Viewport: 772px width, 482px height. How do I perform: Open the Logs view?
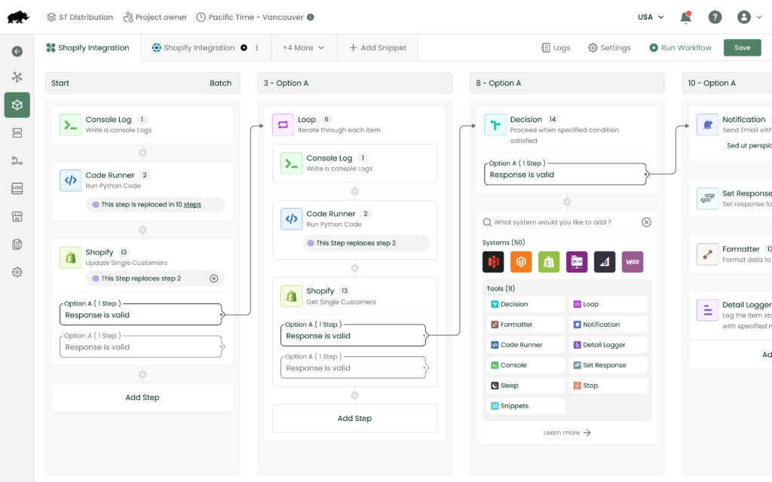pyautogui.click(x=556, y=47)
